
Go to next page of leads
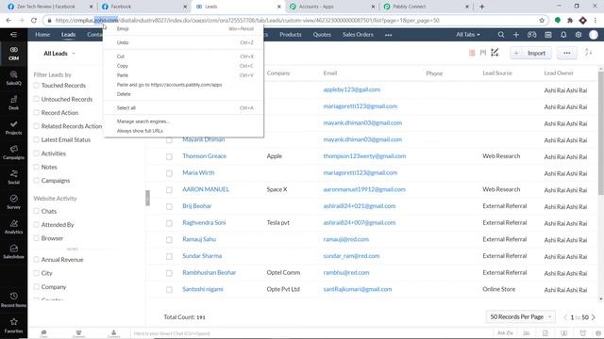[x=594, y=317]
